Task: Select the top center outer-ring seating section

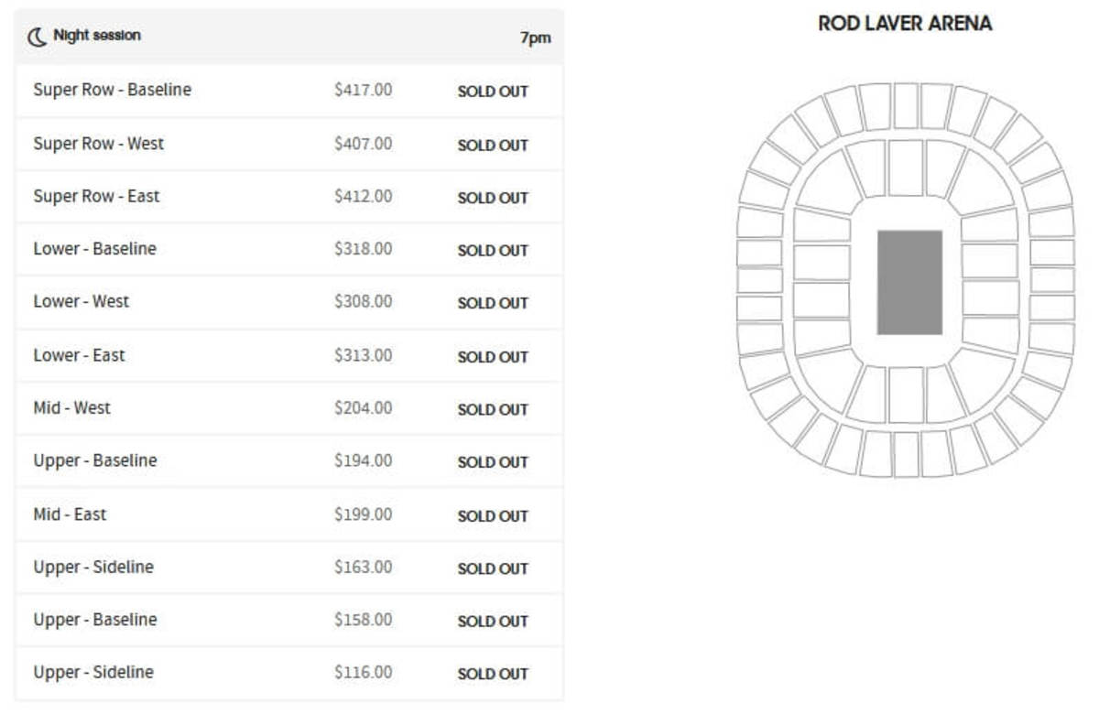Action: point(906,105)
